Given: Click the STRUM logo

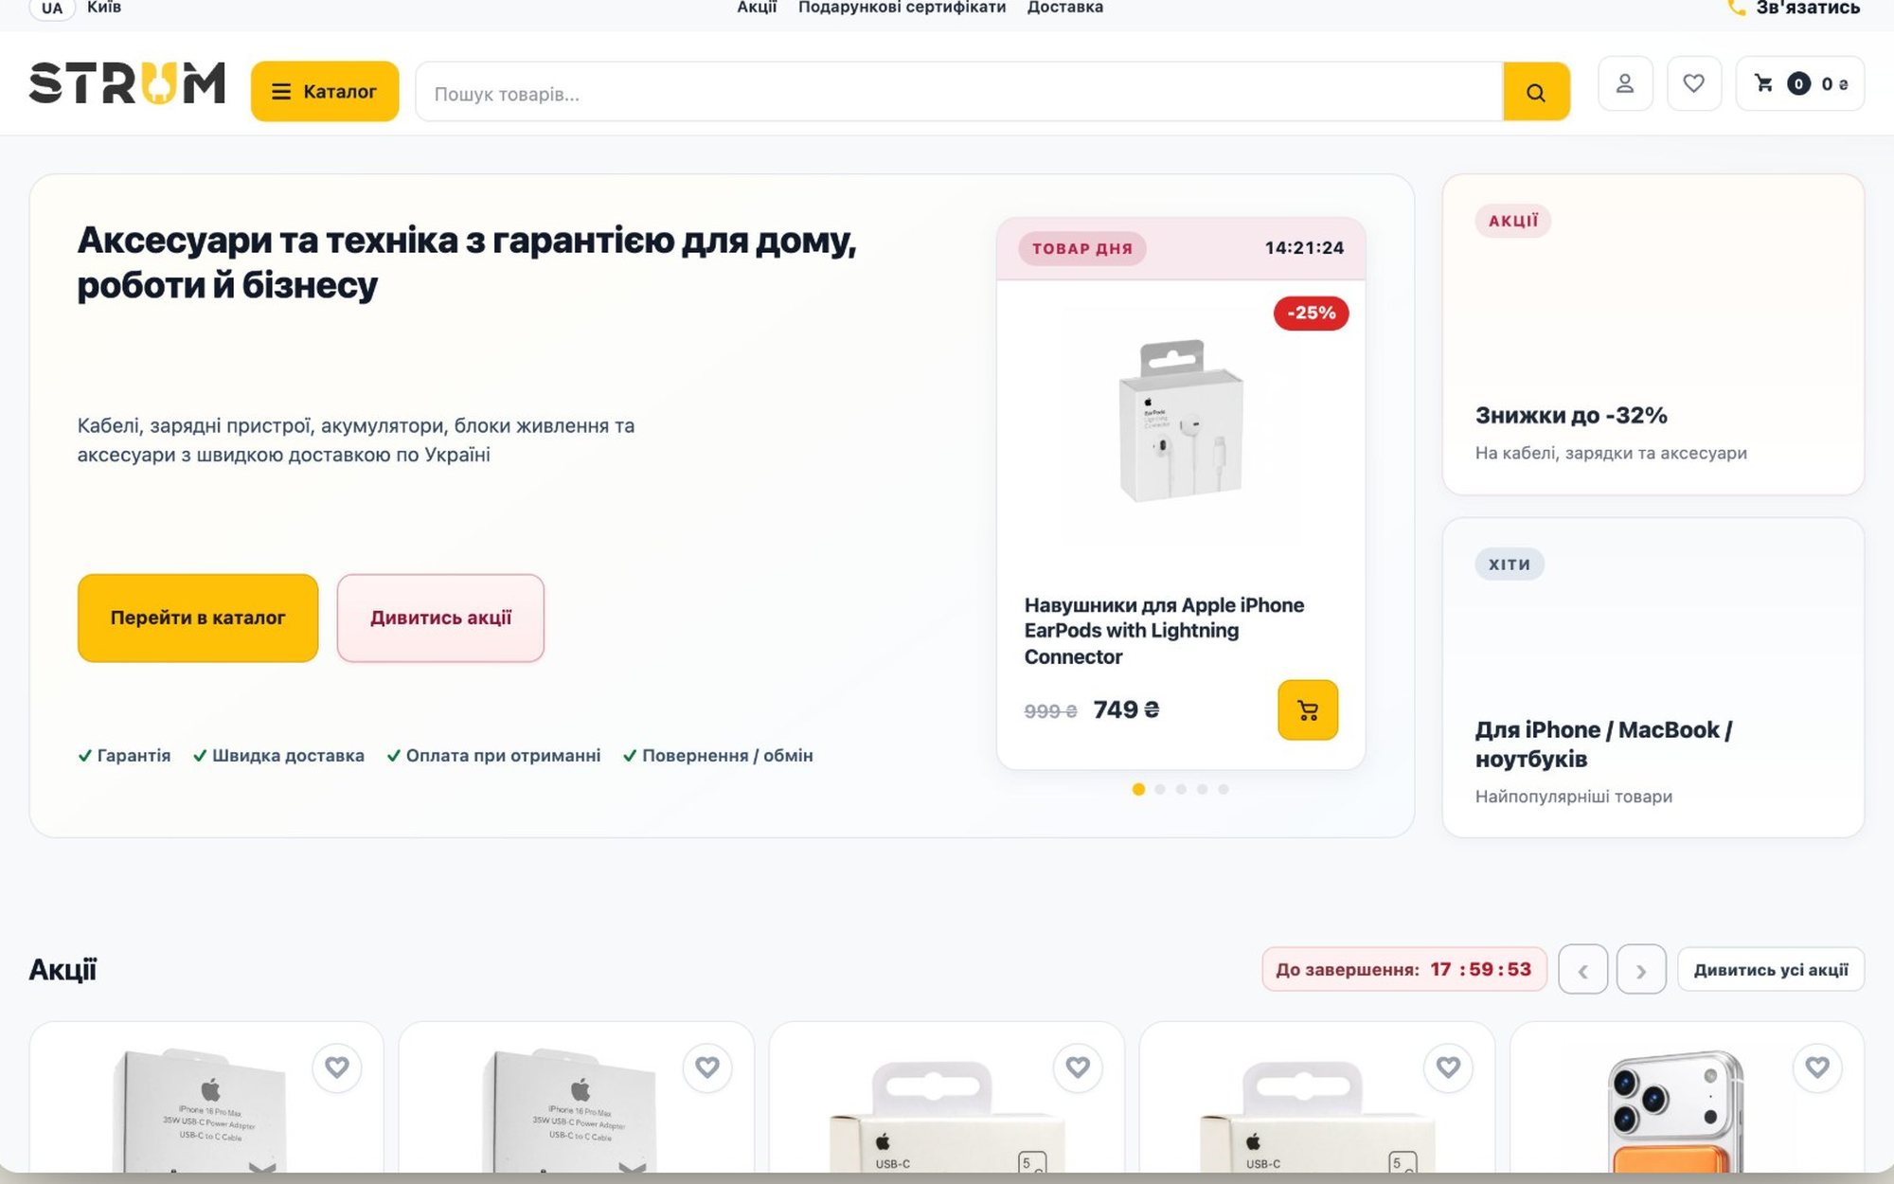Looking at the screenshot, I should point(127,83).
